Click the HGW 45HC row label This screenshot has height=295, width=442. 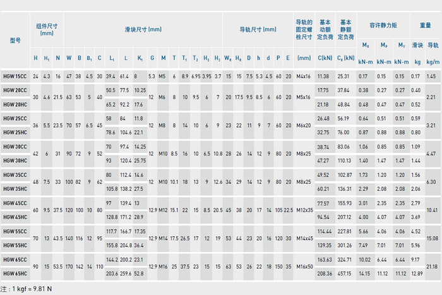pos(15,217)
